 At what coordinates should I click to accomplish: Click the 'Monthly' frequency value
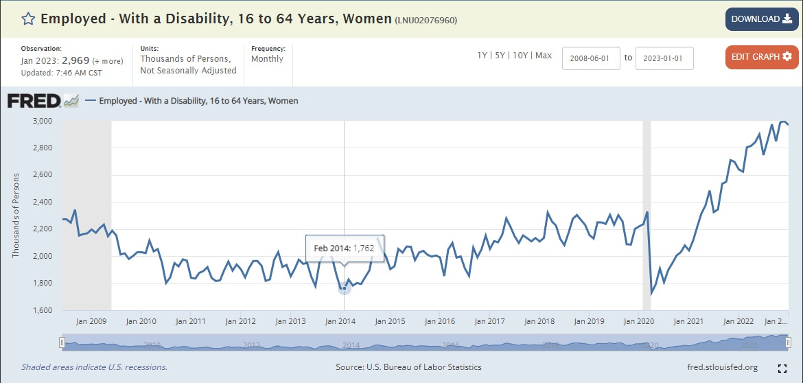click(267, 59)
